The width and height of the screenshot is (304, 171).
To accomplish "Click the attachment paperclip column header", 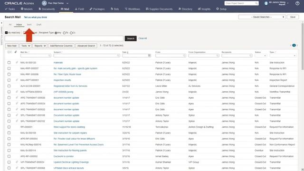I will click(x=16, y=52).
